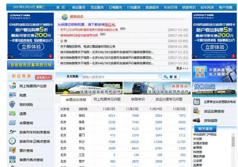Click the shop icon for 客票代售点查询
The width and height of the screenshot is (238, 167).
13,159
